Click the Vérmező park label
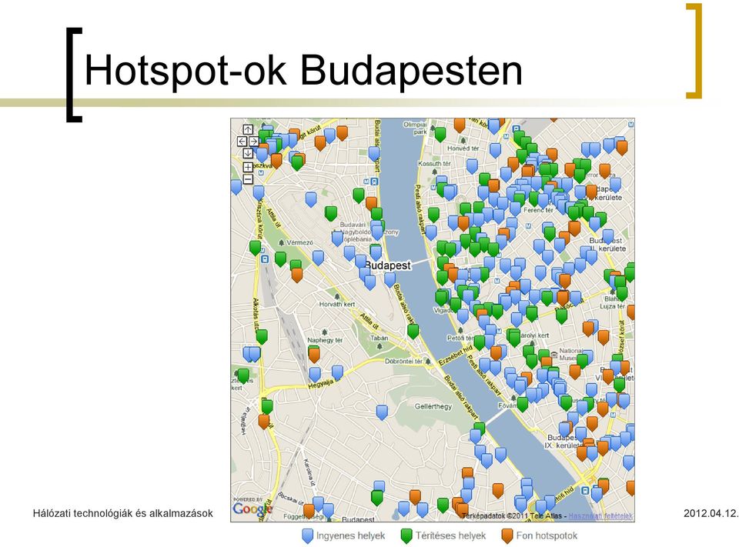This screenshot has width=739, height=547. 299,242
